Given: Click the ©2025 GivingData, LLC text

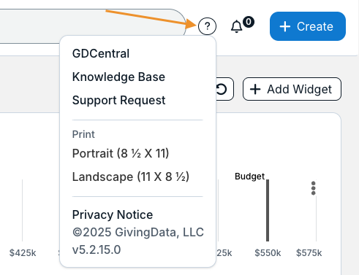Looking at the screenshot, I should click(x=138, y=232).
